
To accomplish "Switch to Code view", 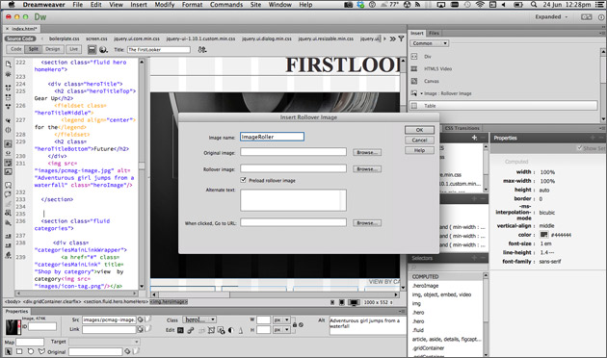I will (15, 49).
